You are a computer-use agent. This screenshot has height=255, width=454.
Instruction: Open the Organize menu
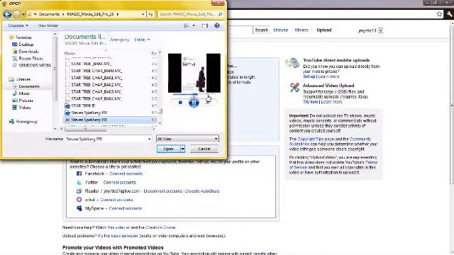point(18,25)
